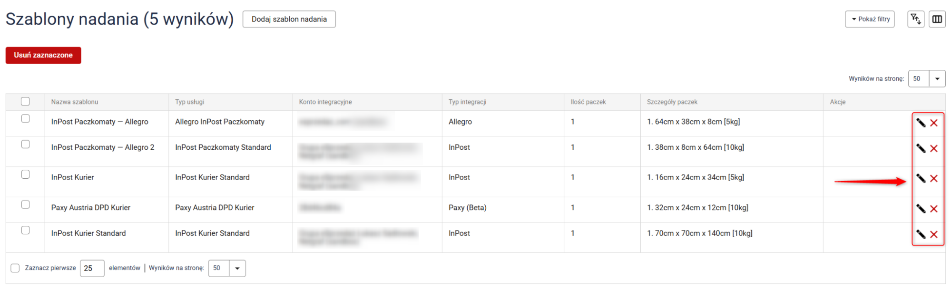Tick the Zaznacz pierwsze checkbox
Image resolution: width=951 pixels, height=290 pixels.
coord(15,268)
